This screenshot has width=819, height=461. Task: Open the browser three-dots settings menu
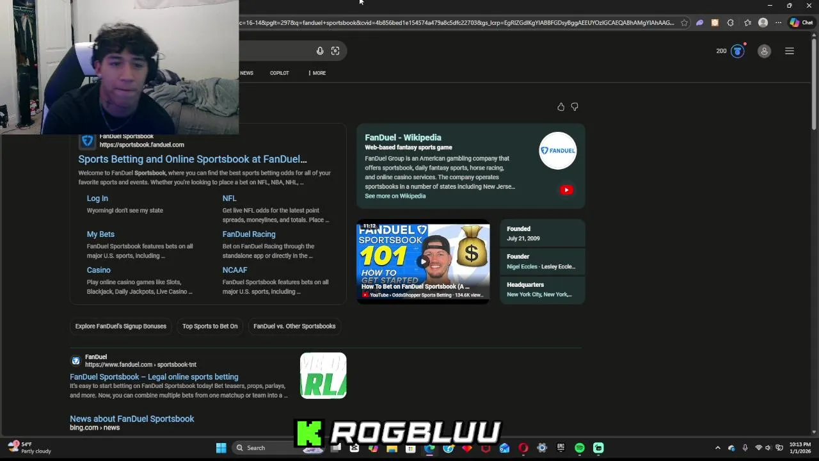coord(778,22)
